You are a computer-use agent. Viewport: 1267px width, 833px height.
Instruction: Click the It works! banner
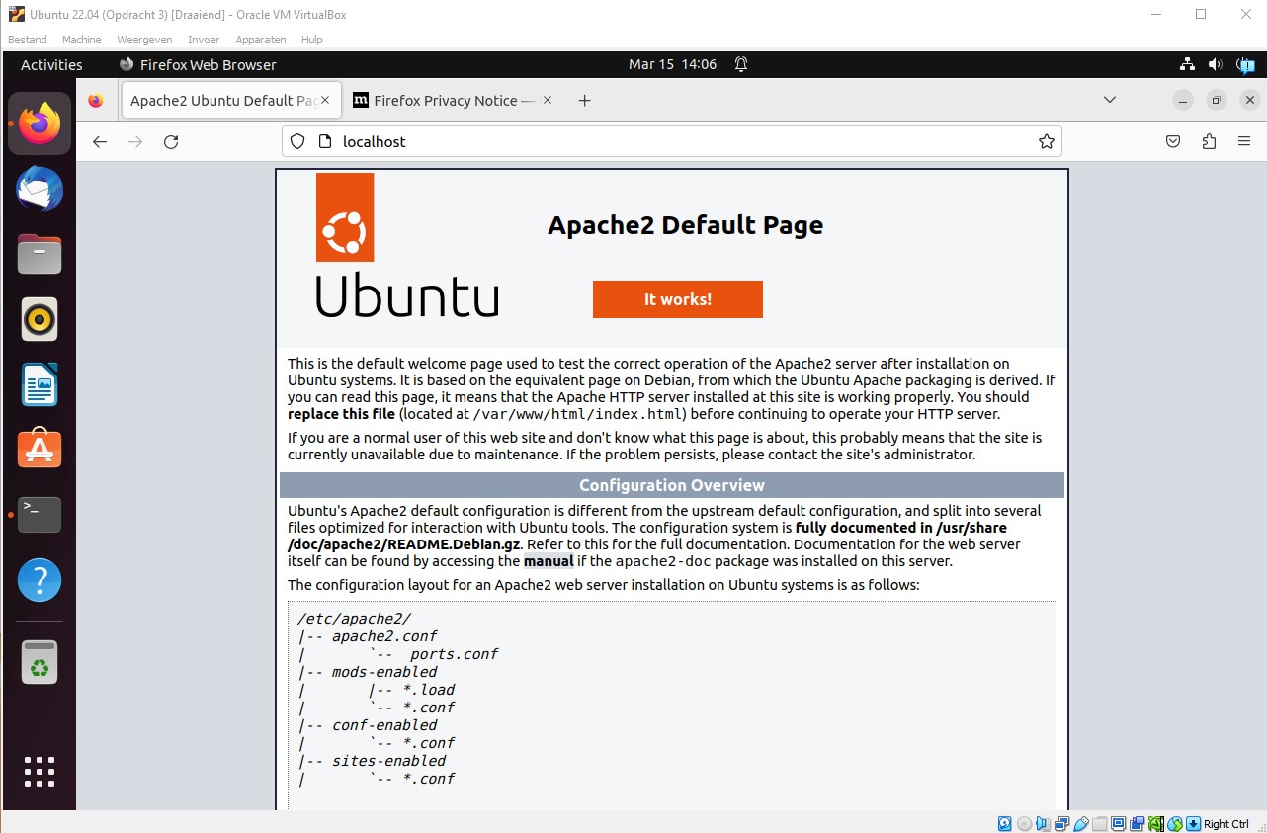(678, 299)
